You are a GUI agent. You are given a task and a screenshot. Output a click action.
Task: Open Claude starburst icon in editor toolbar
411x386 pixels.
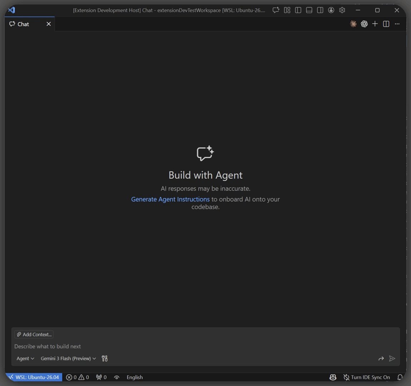(353, 24)
